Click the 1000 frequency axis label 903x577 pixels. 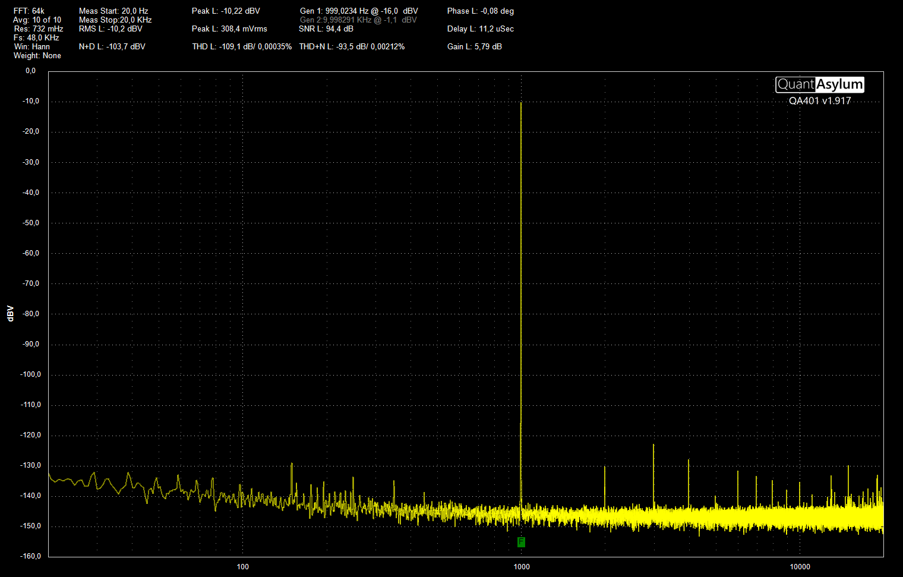522,567
